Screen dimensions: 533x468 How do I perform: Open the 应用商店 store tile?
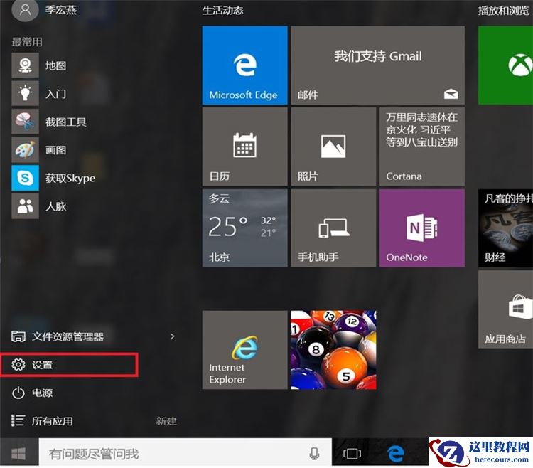pyautogui.click(x=505, y=309)
